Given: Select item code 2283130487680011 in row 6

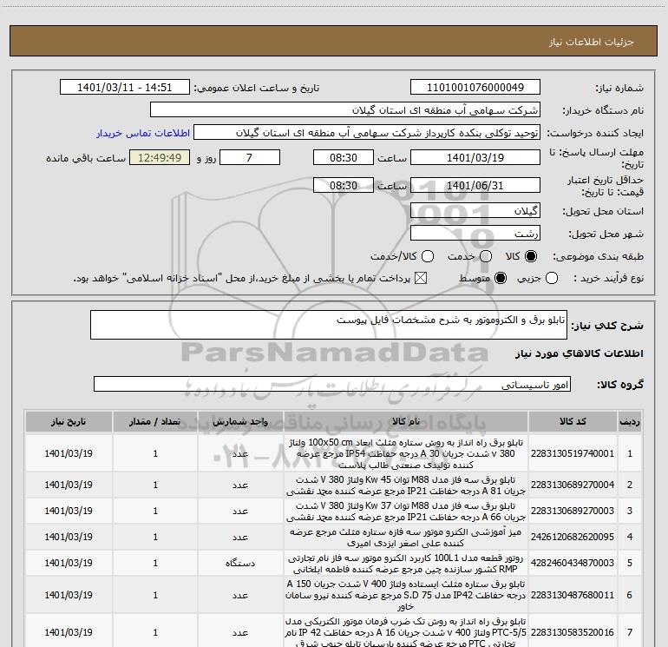Looking at the screenshot, I should [x=573, y=595].
